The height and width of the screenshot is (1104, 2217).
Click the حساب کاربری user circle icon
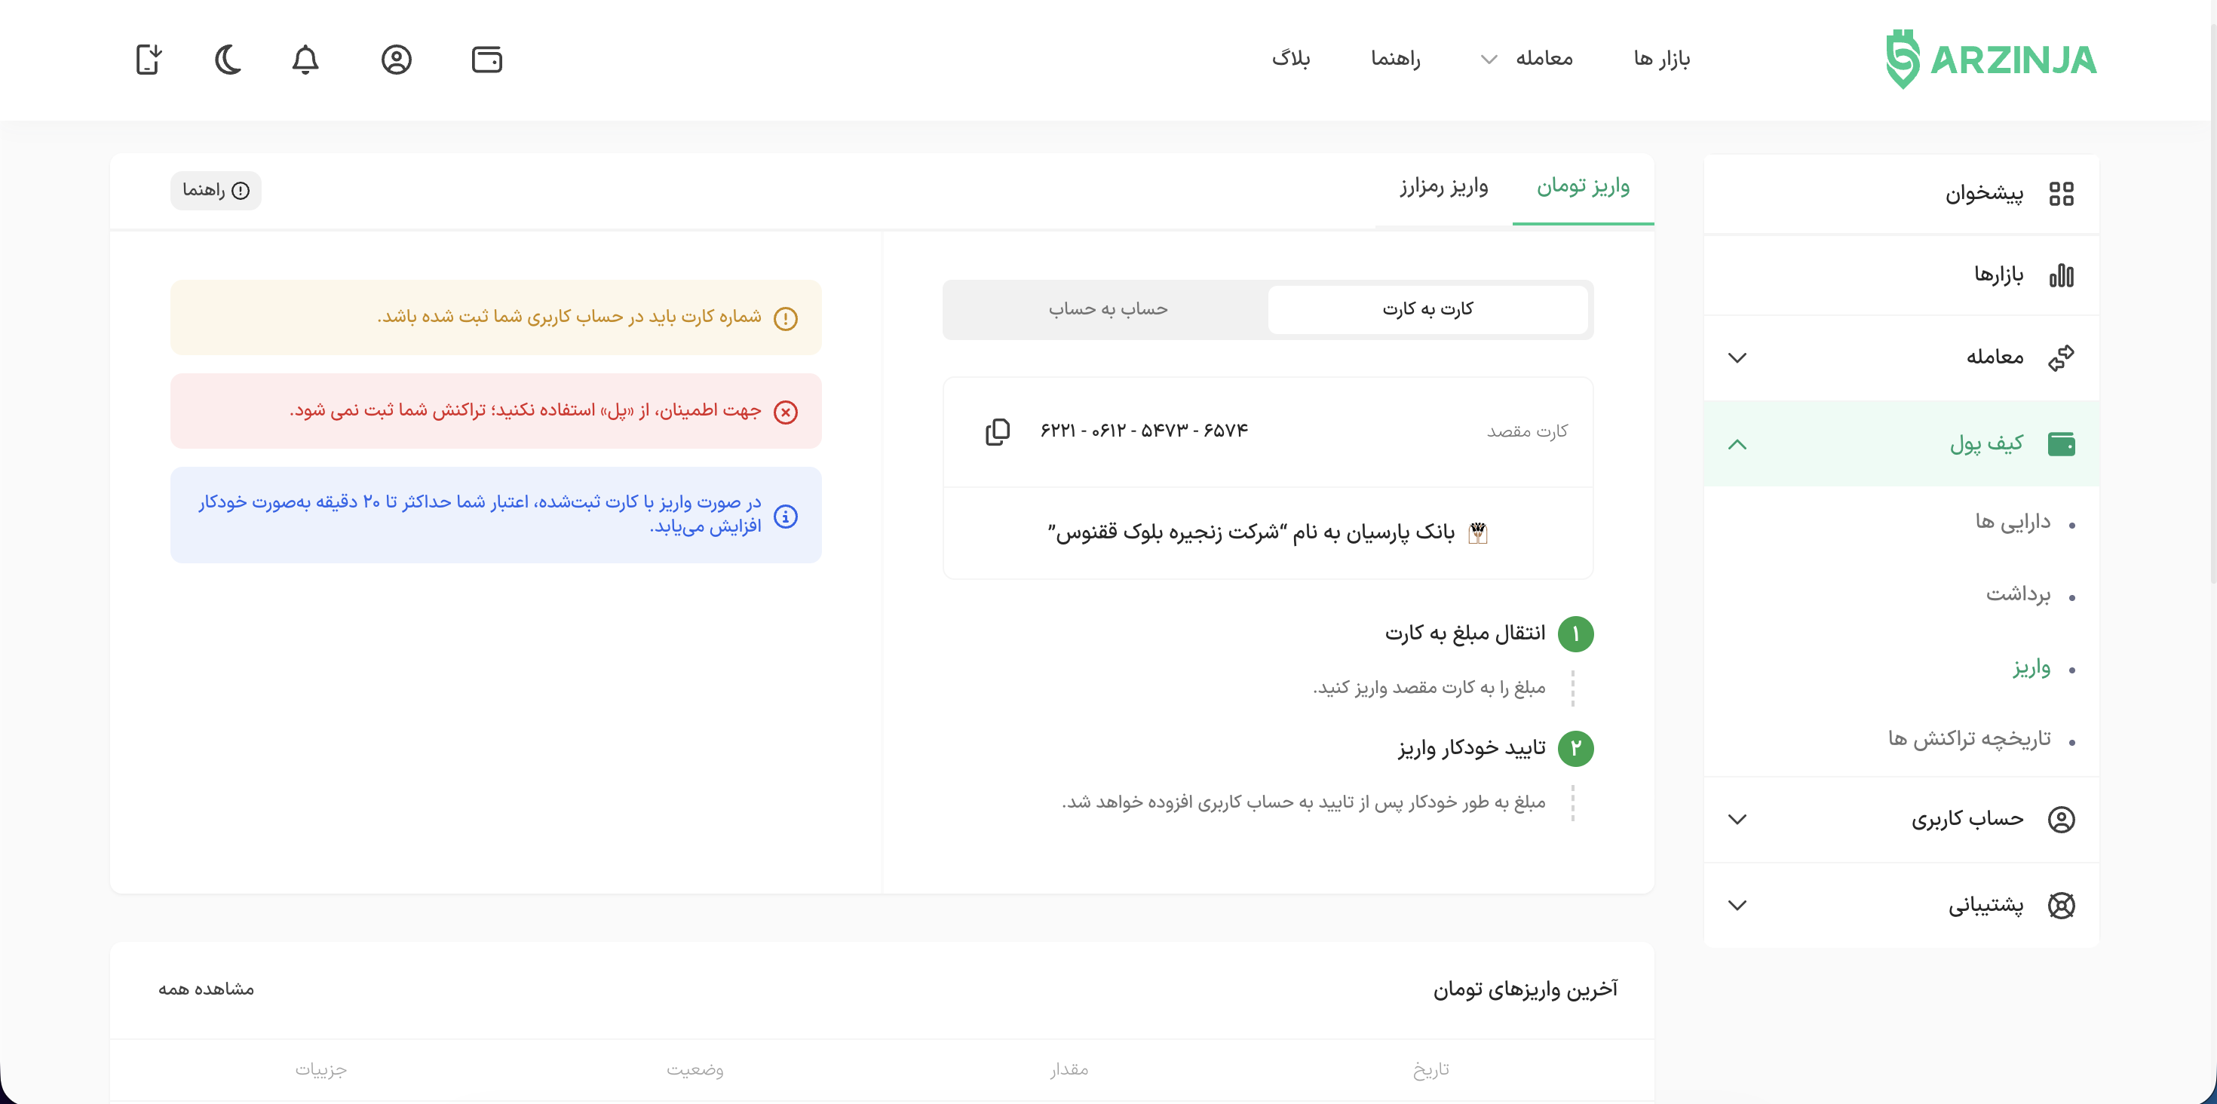[x=2061, y=819]
